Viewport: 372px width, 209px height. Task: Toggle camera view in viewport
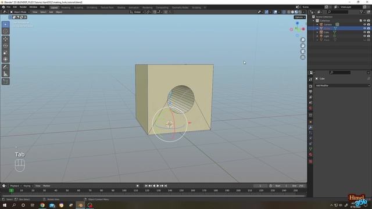pos(303,52)
